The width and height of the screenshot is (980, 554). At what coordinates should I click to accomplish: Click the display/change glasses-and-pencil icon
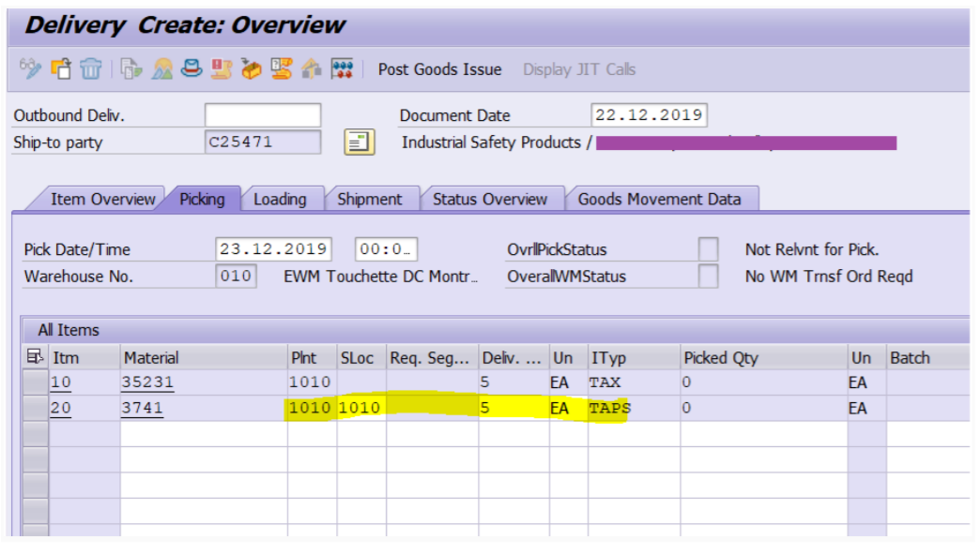click(30, 68)
